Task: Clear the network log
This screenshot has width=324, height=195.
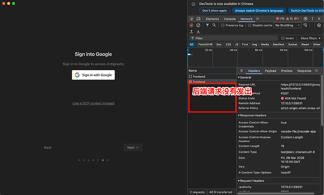Action: (198, 25)
